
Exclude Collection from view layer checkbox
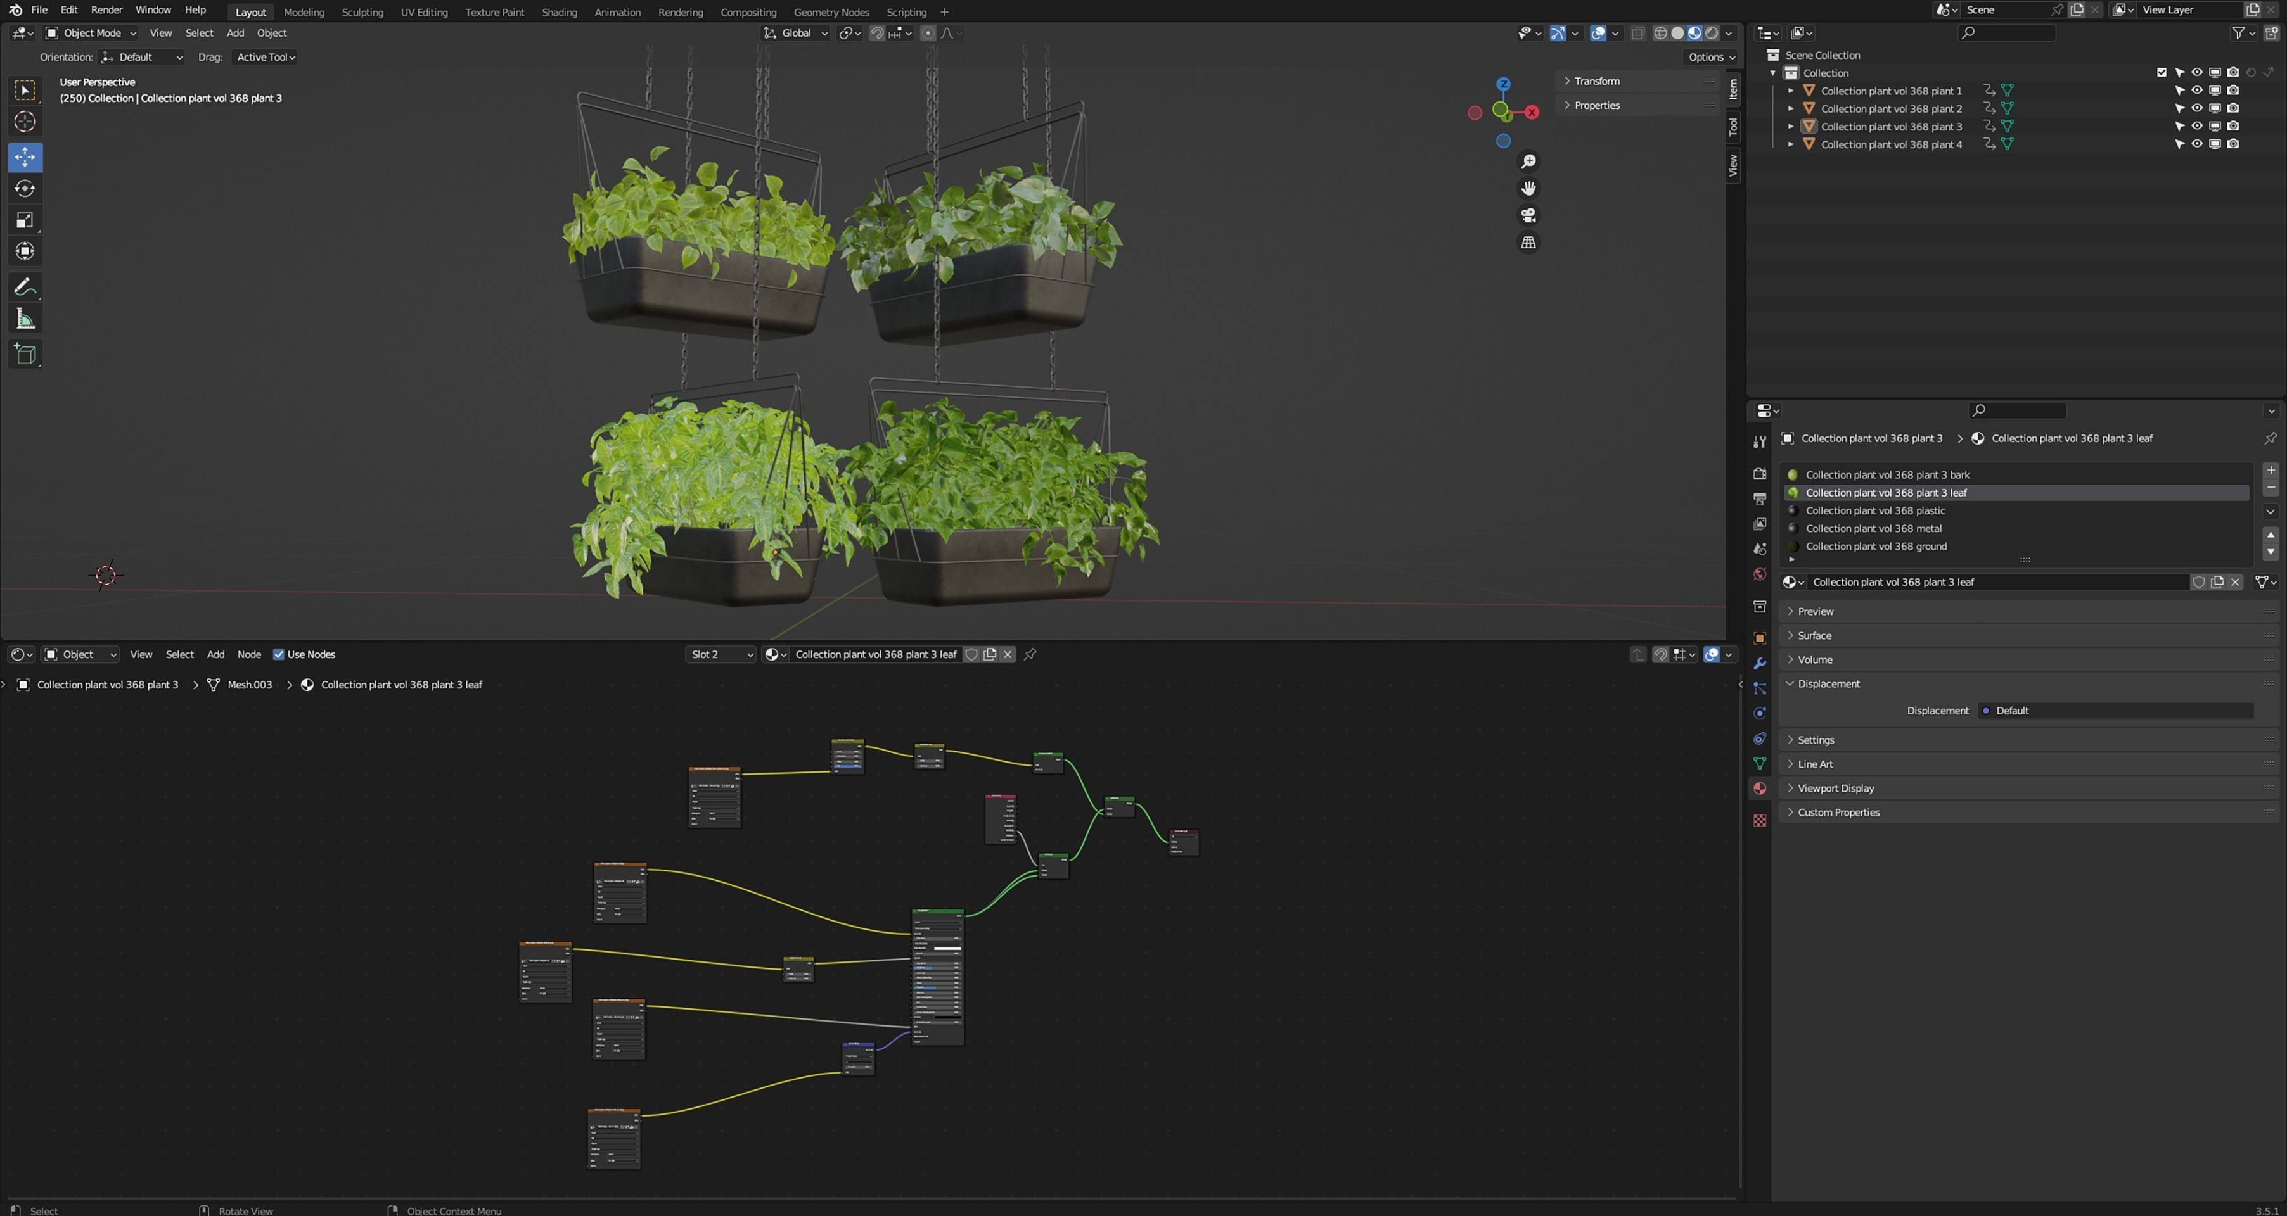pyautogui.click(x=2162, y=73)
